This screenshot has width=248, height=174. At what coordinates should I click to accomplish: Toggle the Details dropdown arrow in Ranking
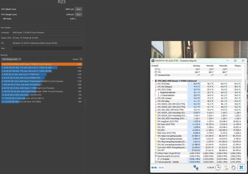pyautogui.click(x=81, y=59)
